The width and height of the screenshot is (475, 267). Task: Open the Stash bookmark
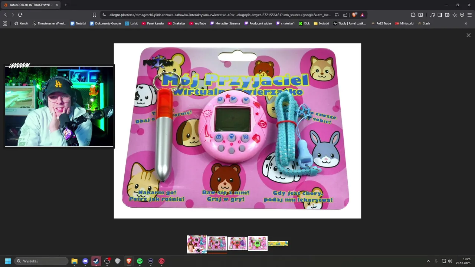(x=424, y=23)
